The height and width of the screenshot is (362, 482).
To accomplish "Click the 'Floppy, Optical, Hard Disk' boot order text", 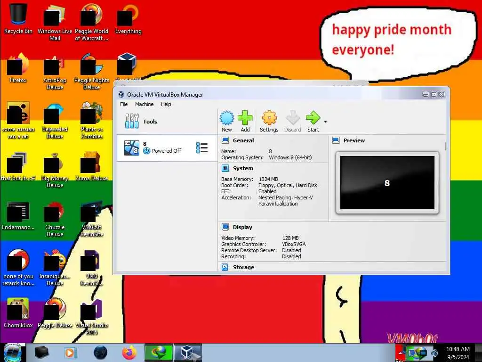I will (288, 185).
